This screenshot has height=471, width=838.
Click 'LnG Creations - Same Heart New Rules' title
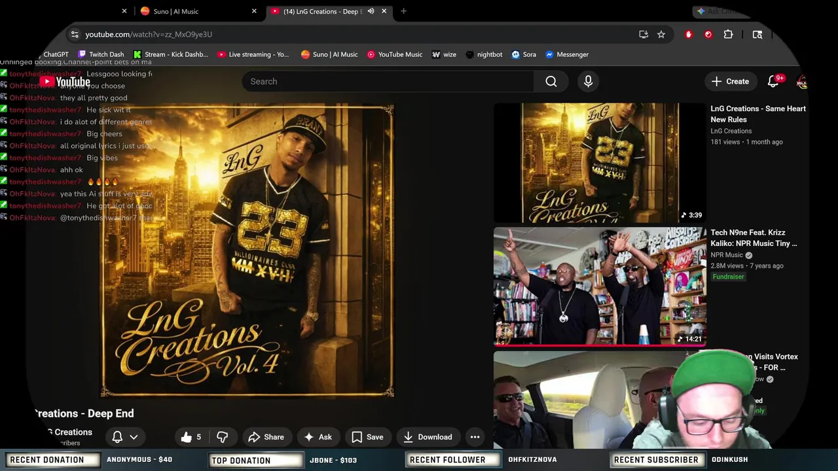(x=758, y=114)
